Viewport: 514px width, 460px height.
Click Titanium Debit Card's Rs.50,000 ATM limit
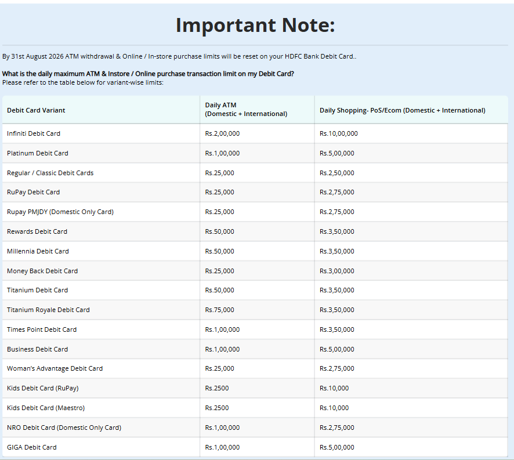pos(219,290)
